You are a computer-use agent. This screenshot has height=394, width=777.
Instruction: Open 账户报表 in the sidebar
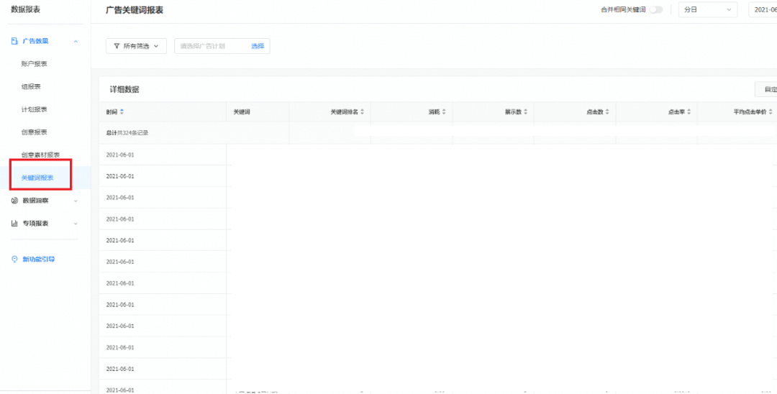35,64
